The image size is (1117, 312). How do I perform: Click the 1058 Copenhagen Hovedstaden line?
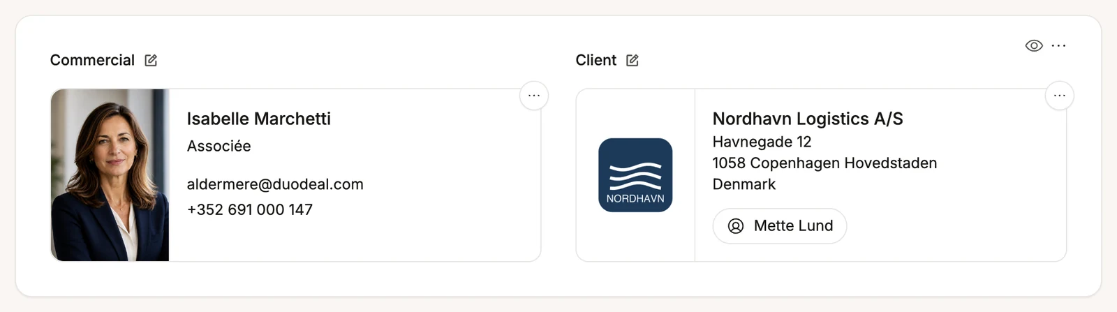[825, 163]
